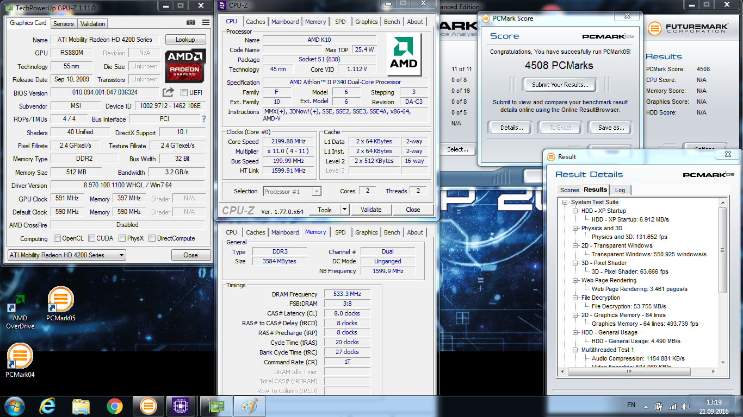Switch to CPU-Z via purple taskbar icon

coord(180,406)
